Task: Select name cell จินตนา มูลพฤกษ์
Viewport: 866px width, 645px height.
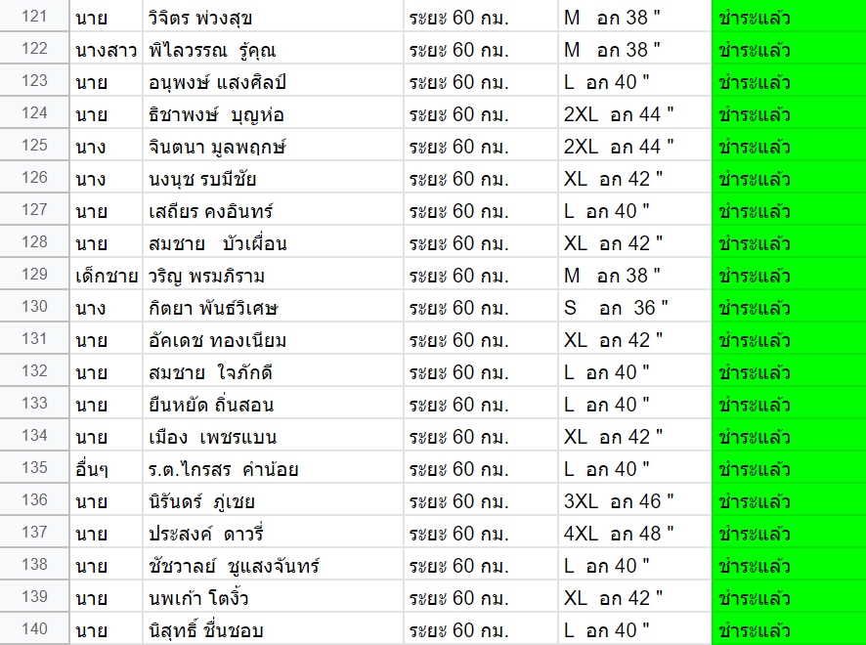Action: (x=273, y=146)
